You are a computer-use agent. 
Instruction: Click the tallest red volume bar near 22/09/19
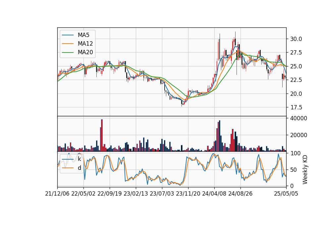[102, 135]
